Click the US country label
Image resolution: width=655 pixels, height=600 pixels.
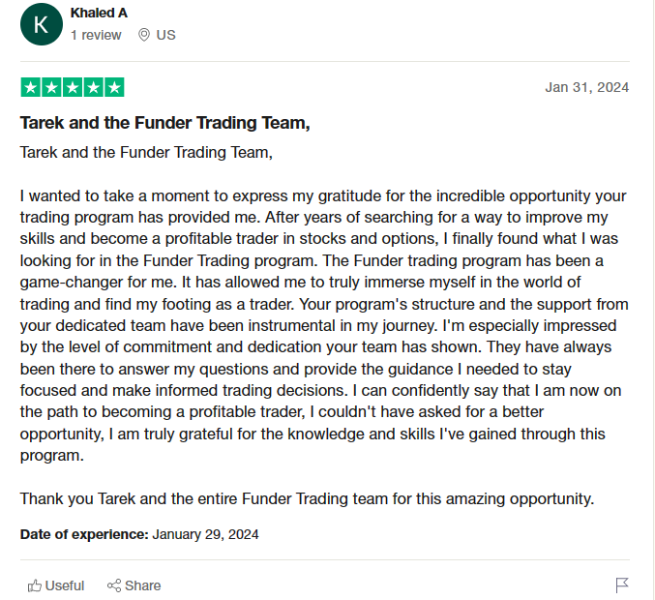pos(165,35)
